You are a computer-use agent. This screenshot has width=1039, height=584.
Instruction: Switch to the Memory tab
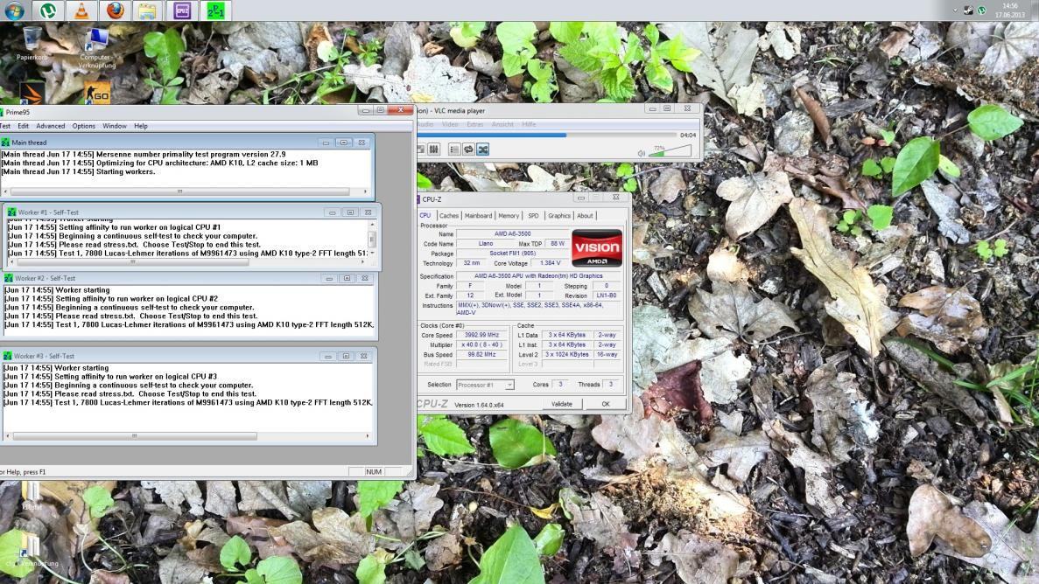coord(509,216)
